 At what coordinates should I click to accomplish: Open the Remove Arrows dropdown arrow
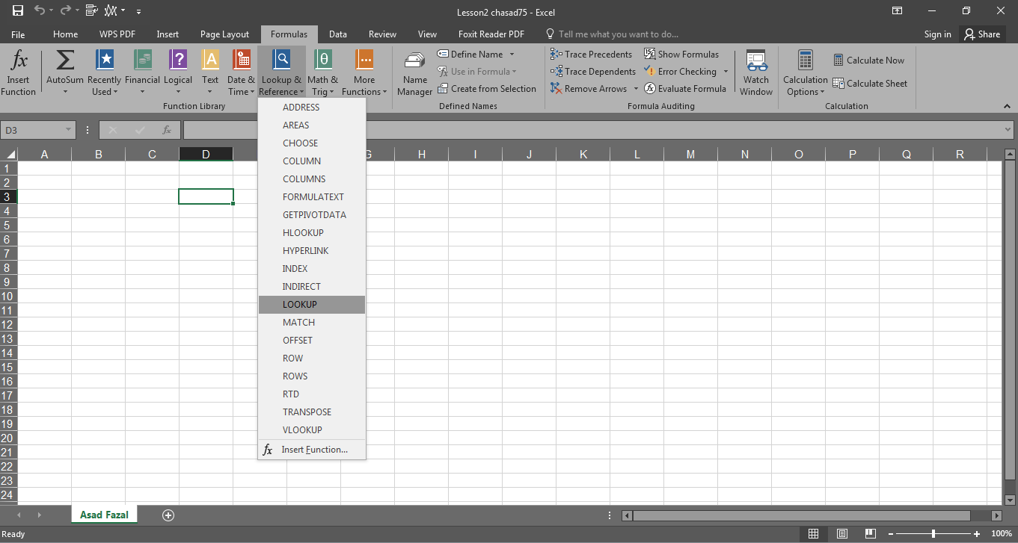coord(636,89)
